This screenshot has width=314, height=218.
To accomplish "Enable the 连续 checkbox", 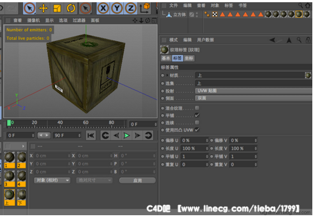I will [x=197, y=123].
